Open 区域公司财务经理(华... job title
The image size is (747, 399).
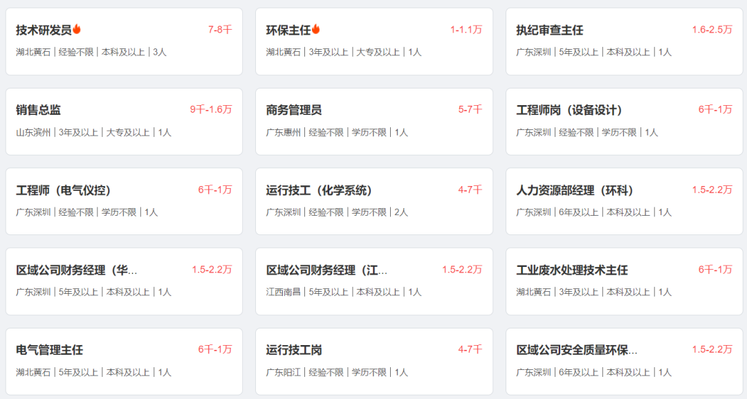tap(77, 270)
